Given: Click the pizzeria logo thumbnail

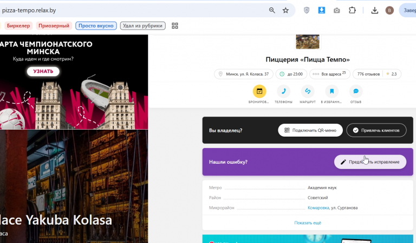Looking at the screenshot, I should pyautogui.click(x=308, y=42).
